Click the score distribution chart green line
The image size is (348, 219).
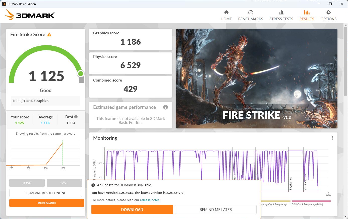point(63,153)
